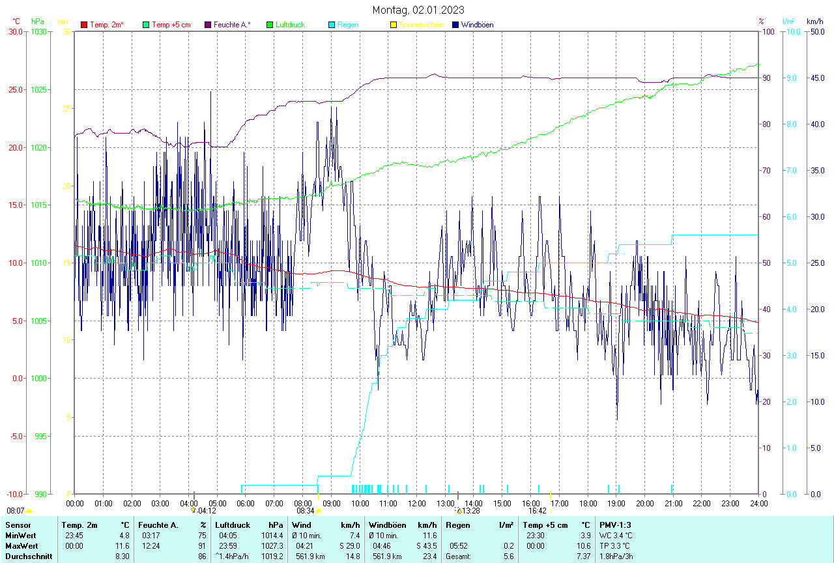The height and width of the screenshot is (563, 834).
Task: Click the sun icon beside 08:34
Action: click(319, 512)
